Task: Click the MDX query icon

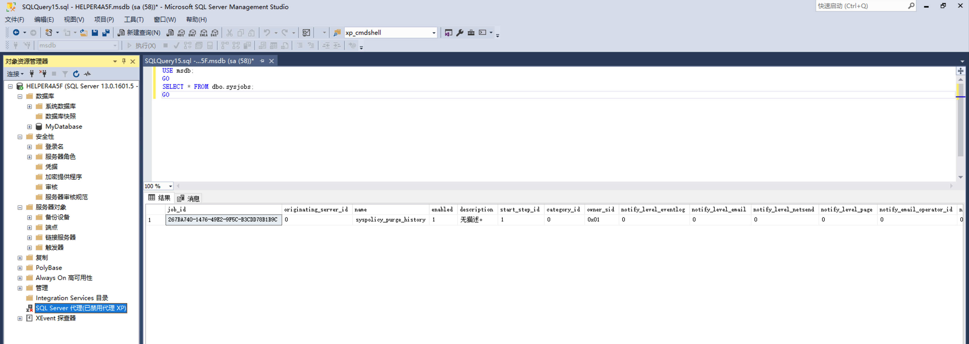Action: (x=181, y=33)
